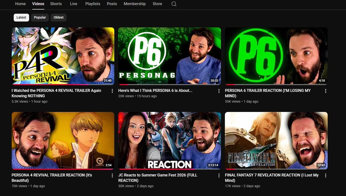
Task: Go to the Store tab
Action: [157, 4]
